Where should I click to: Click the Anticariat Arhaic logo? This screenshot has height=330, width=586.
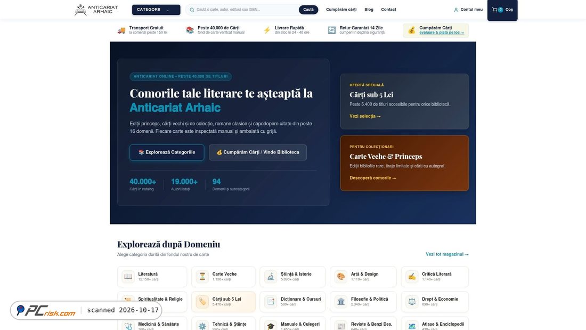pos(96,10)
